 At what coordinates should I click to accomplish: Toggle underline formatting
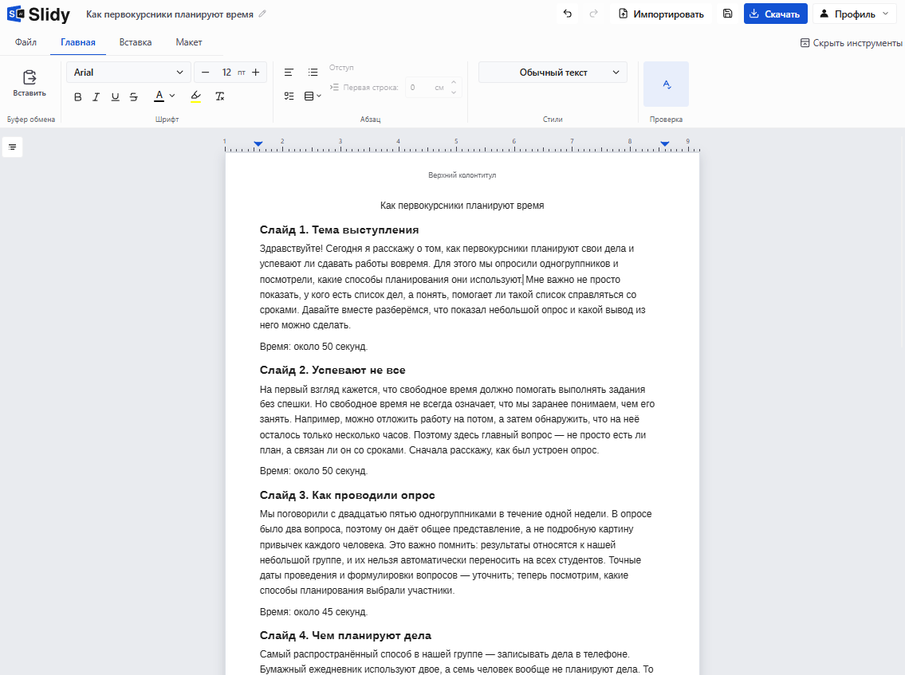[116, 97]
